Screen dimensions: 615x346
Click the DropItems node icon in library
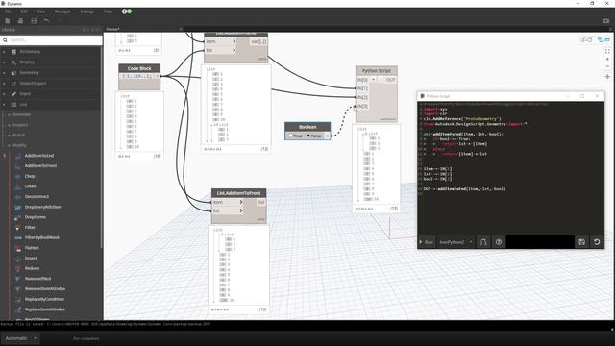point(18,217)
